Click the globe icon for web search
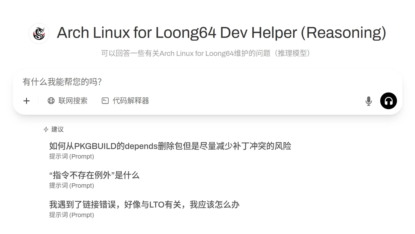Viewport: 415px width, 234px height. point(51,101)
